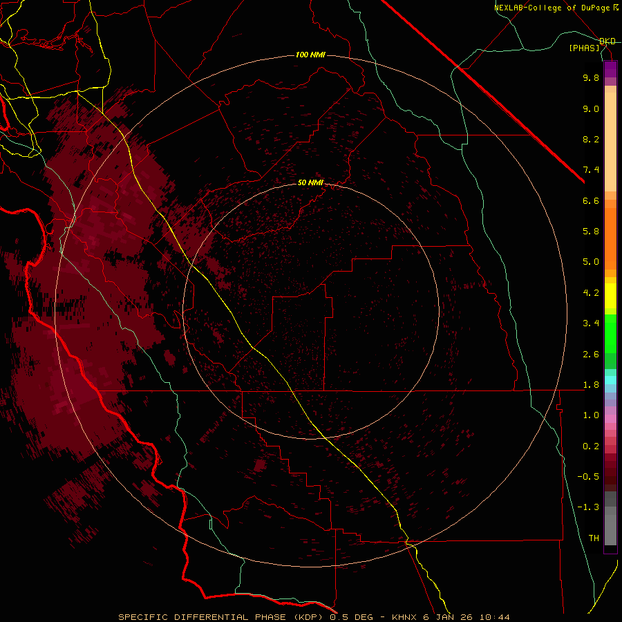Select the NEXLAB-College of DuPage credit text
The image size is (622, 622).
pos(552,8)
